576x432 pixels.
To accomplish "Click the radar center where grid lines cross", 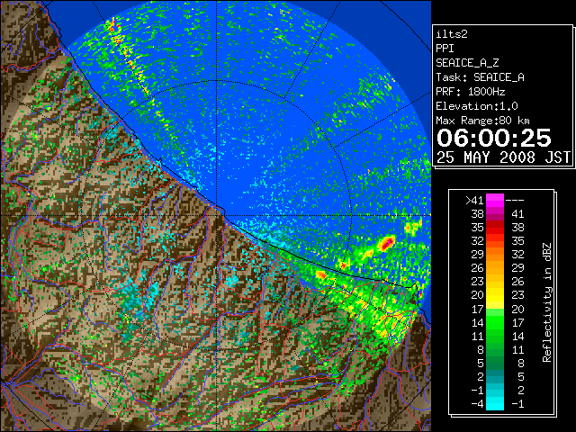I will (x=217, y=215).
